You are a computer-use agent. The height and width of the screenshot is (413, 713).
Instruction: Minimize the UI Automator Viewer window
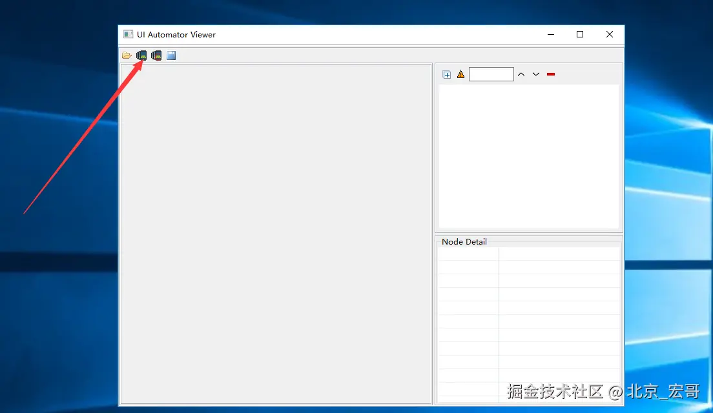[x=551, y=35]
